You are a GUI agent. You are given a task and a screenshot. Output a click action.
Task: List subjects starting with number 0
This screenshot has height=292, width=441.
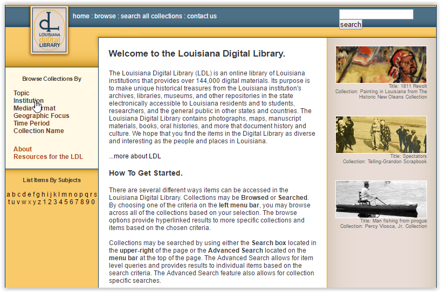point(93,202)
